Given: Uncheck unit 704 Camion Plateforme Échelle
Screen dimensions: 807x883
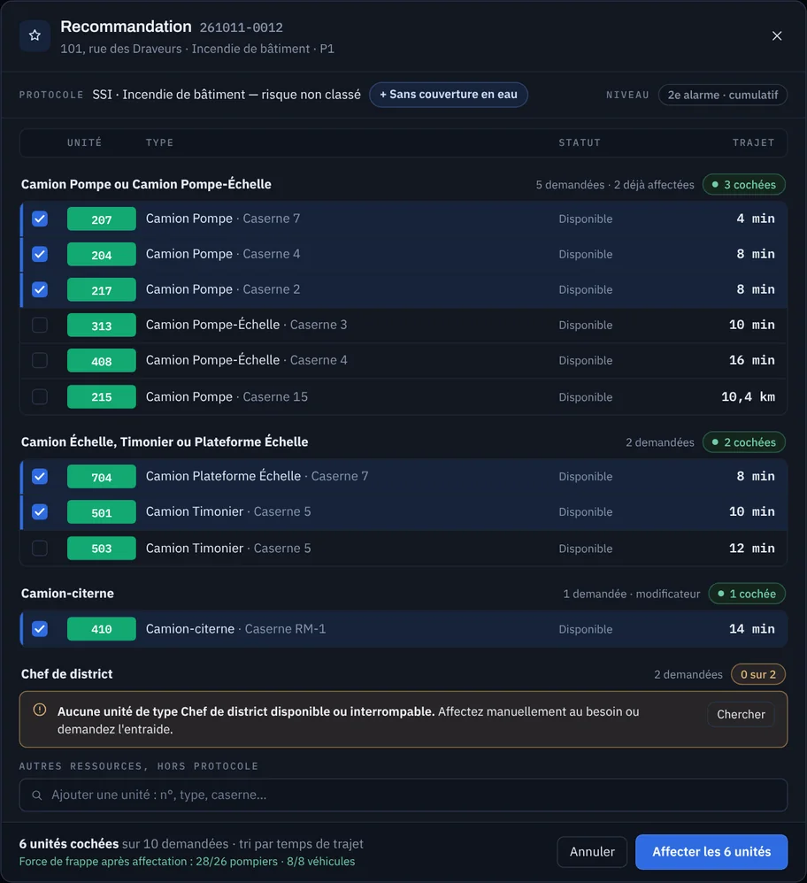Looking at the screenshot, I should [x=40, y=476].
